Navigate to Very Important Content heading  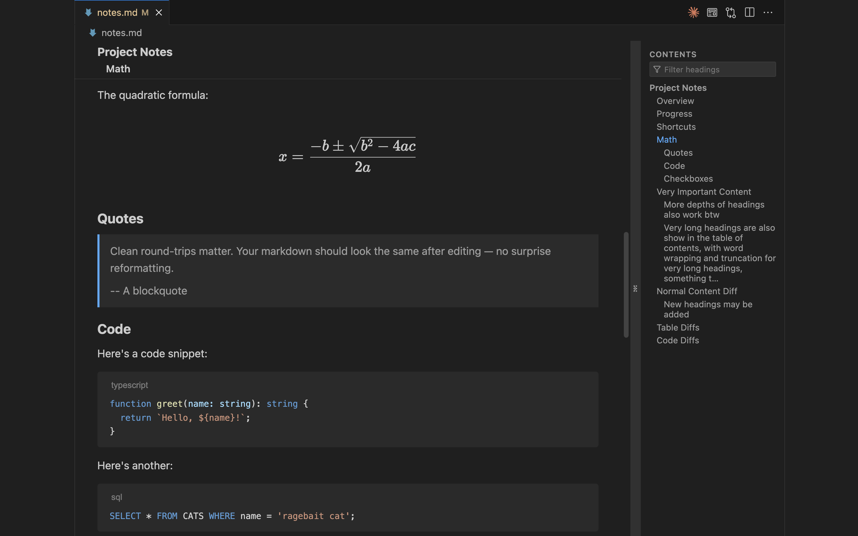[703, 192]
